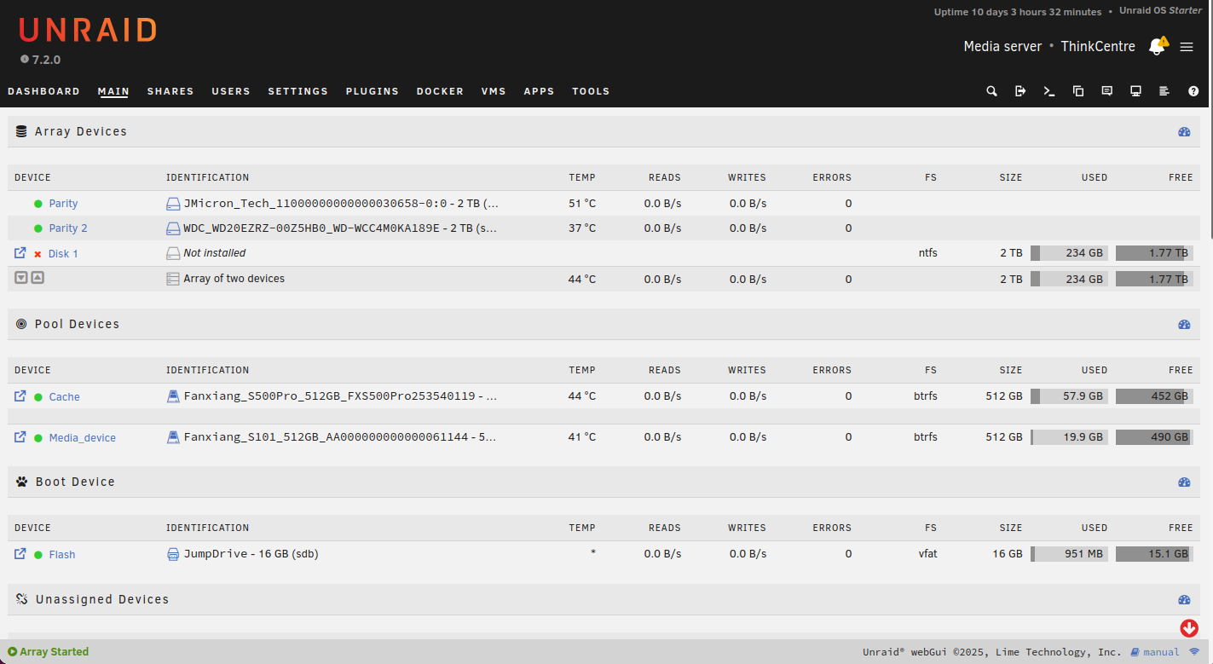Click the Media_device 490 GB free bar
Image resolution: width=1213 pixels, height=664 pixels.
(1152, 437)
